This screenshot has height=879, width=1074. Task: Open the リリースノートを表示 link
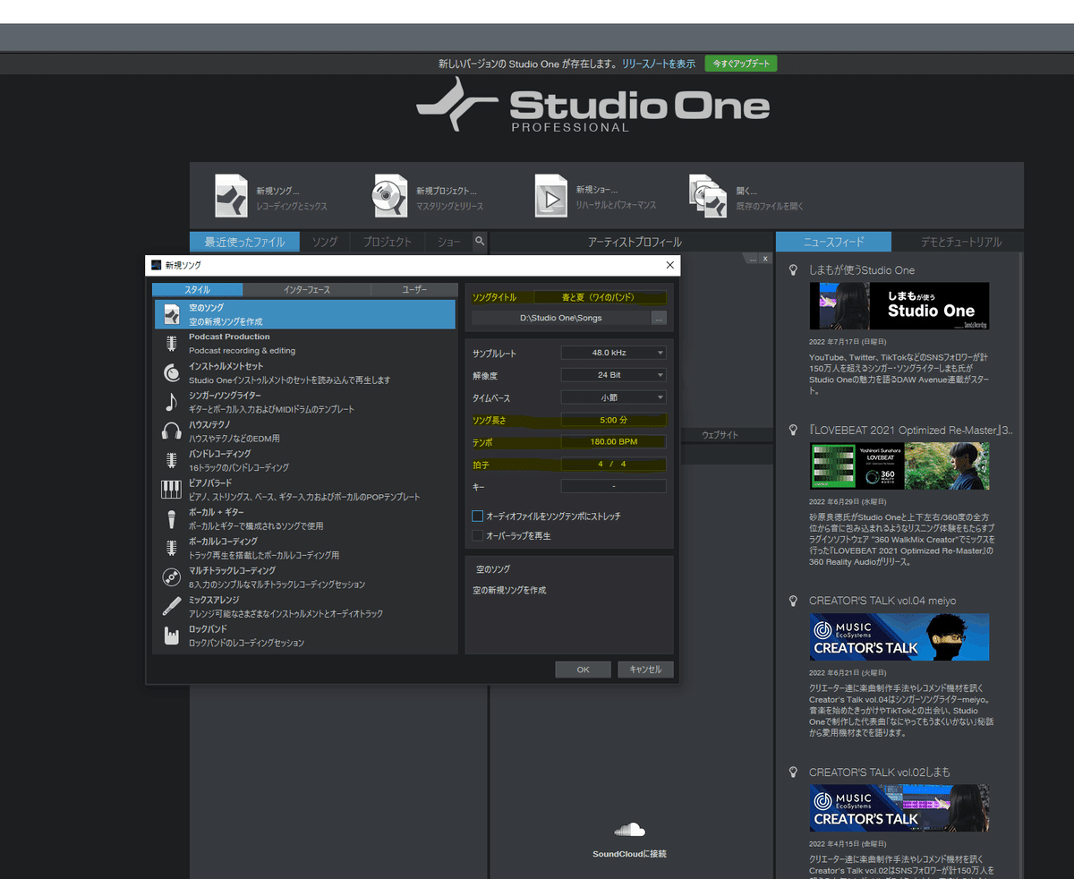pyautogui.click(x=659, y=64)
